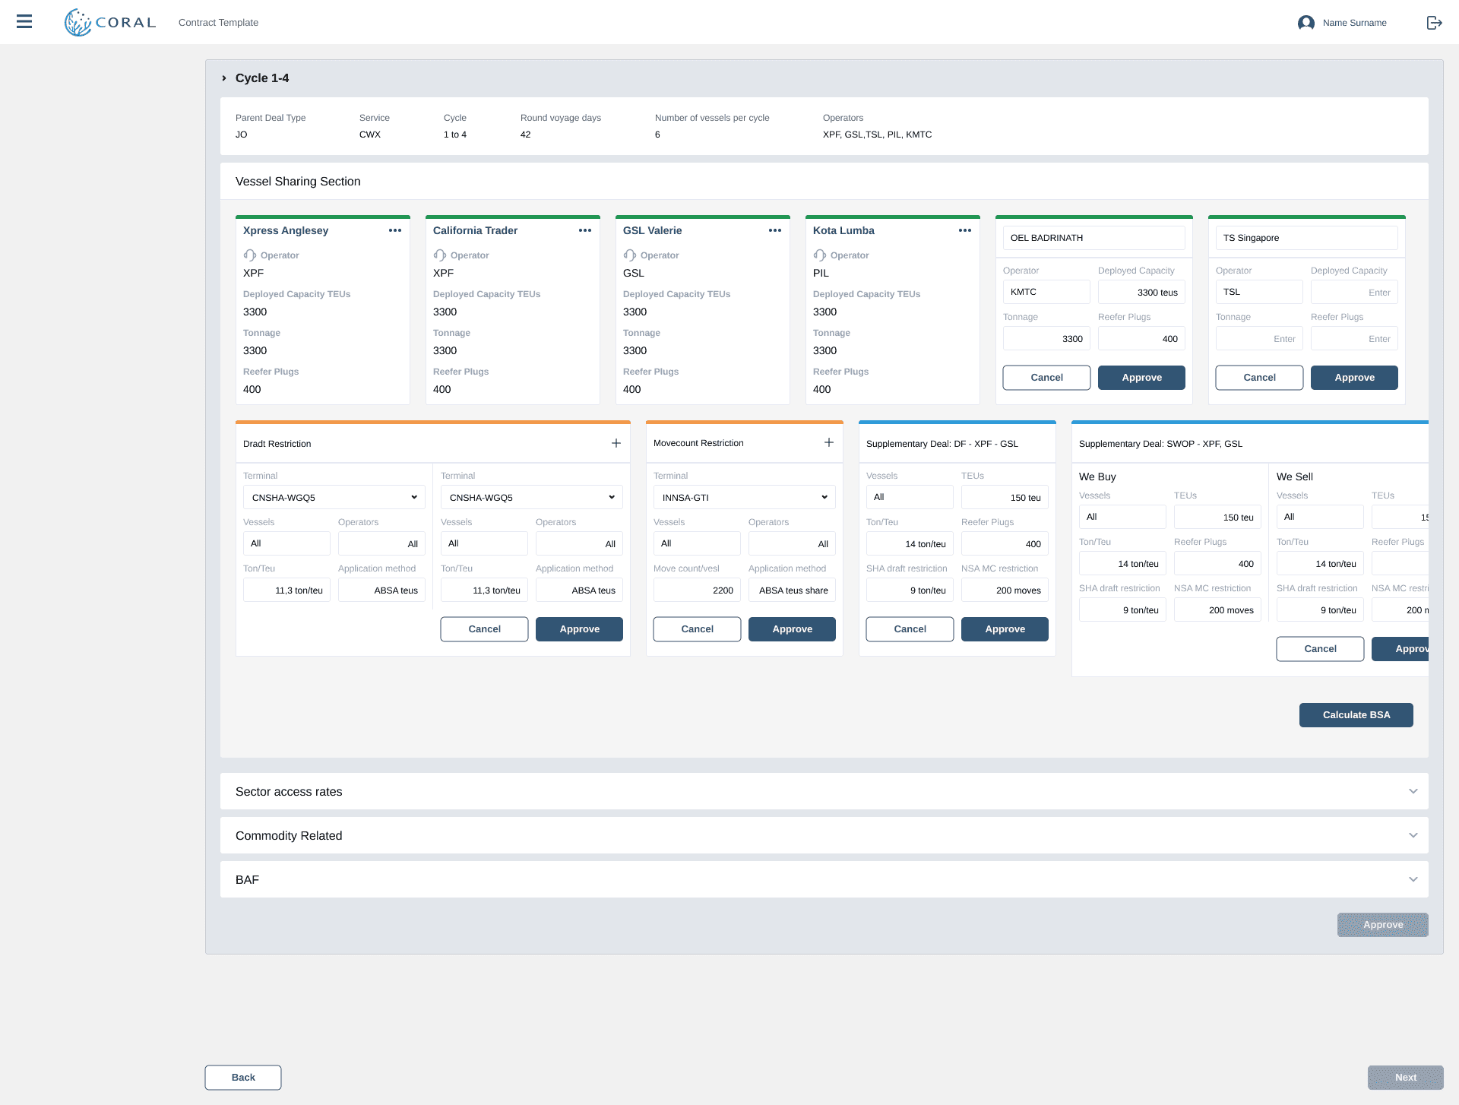Click operator headset icon on GSL Valerie
Viewport: 1459px width, 1105px height.
pyautogui.click(x=630, y=255)
